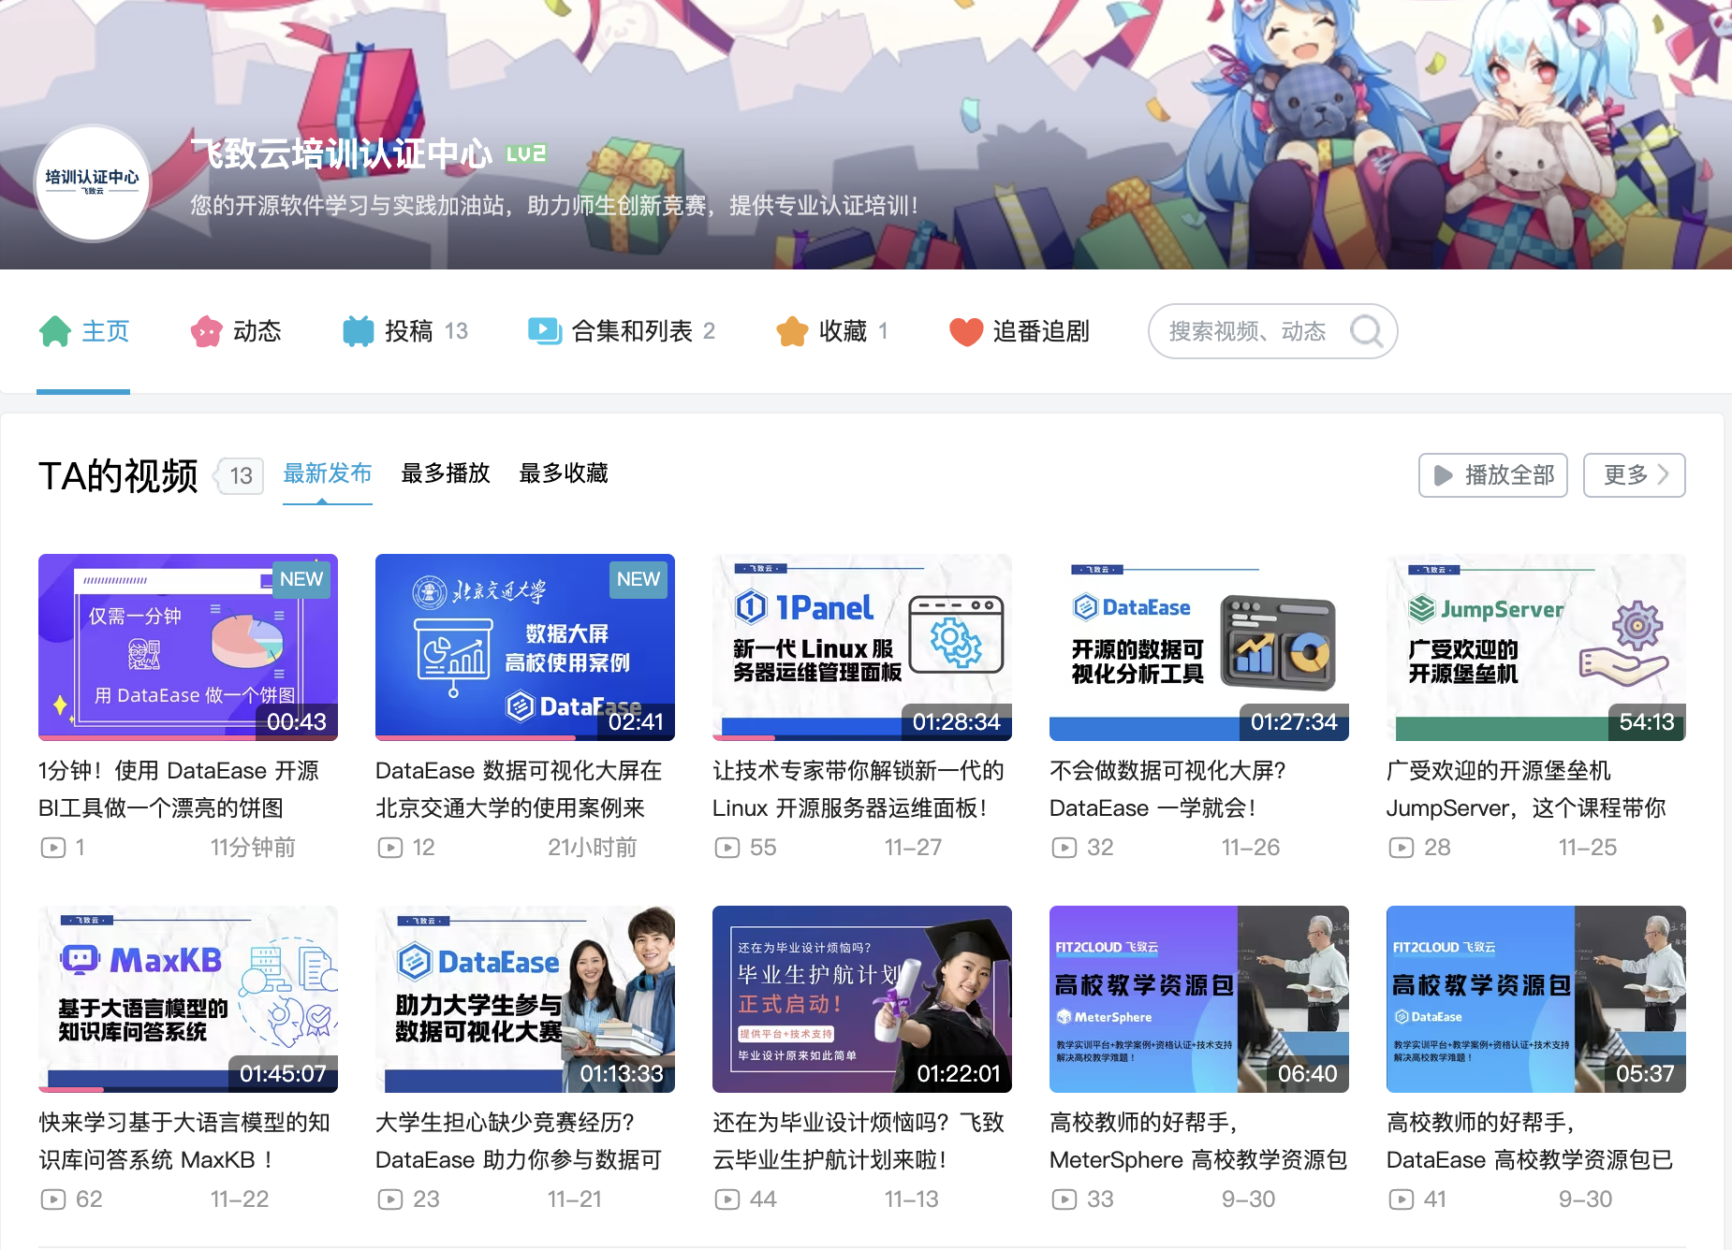Click play count icon showing 55 views
The image size is (1732, 1250).
click(x=727, y=848)
